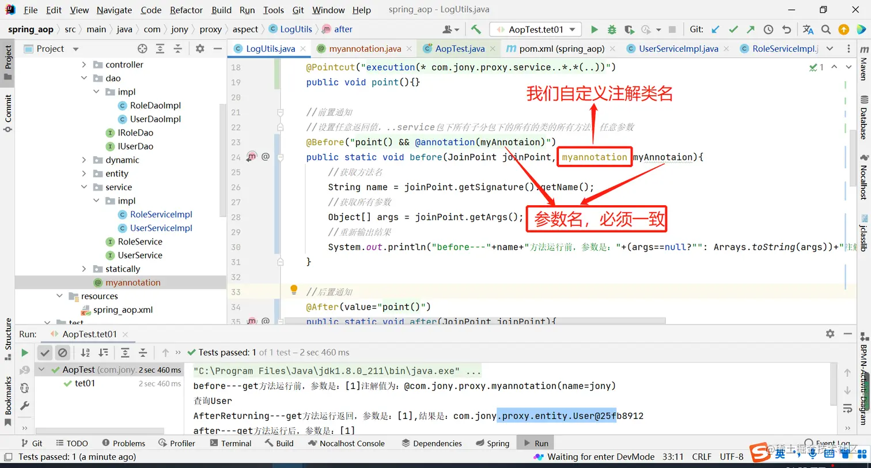Screen dimensions: 871x468
Task: Click the UTF-8 encoding in status bar
Action: (732, 456)
